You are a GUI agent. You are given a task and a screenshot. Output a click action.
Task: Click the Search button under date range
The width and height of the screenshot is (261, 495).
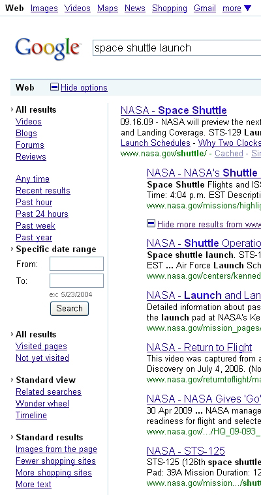pyautogui.click(x=69, y=309)
